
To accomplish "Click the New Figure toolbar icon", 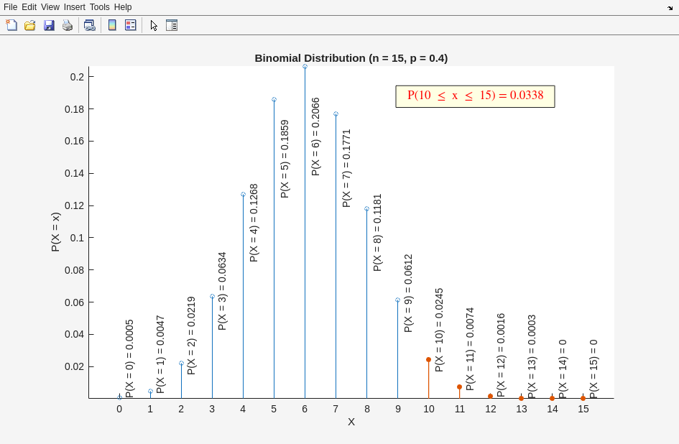I will [11, 25].
